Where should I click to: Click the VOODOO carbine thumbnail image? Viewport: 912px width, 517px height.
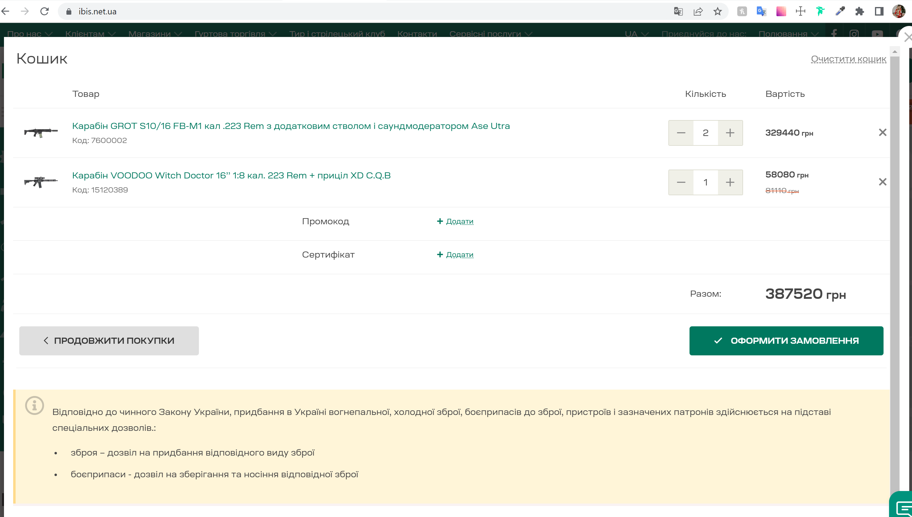(x=41, y=182)
